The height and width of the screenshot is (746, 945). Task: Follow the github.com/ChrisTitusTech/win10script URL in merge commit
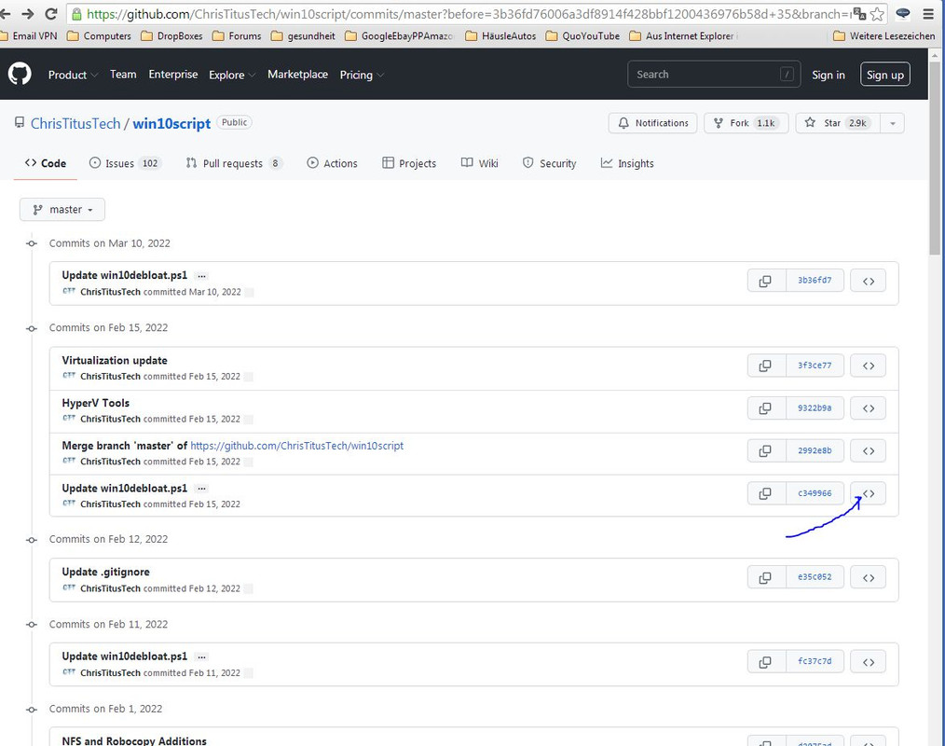[297, 447]
